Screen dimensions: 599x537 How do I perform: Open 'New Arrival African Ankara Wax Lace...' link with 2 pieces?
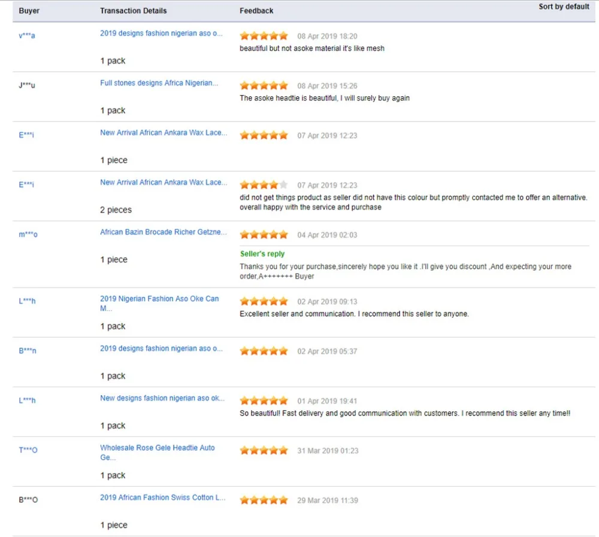pos(164,182)
